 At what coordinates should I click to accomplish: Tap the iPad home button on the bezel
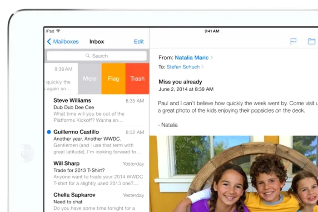(x=26, y=153)
